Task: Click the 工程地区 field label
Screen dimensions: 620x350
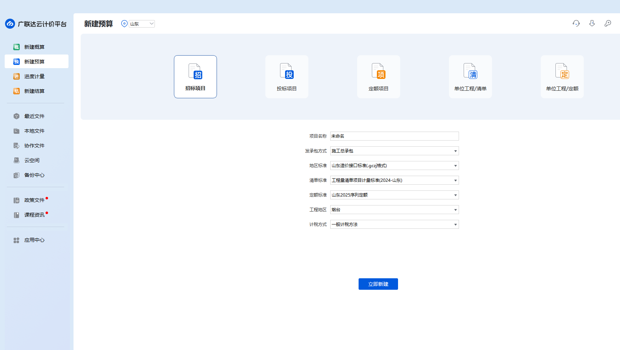Action: coord(318,210)
